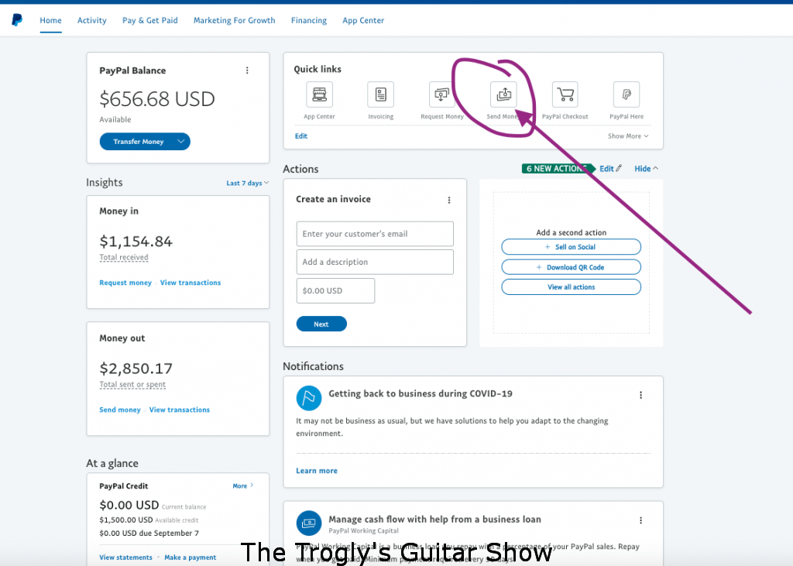Open PayPal Balance three-dot options menu

(247, 70)
